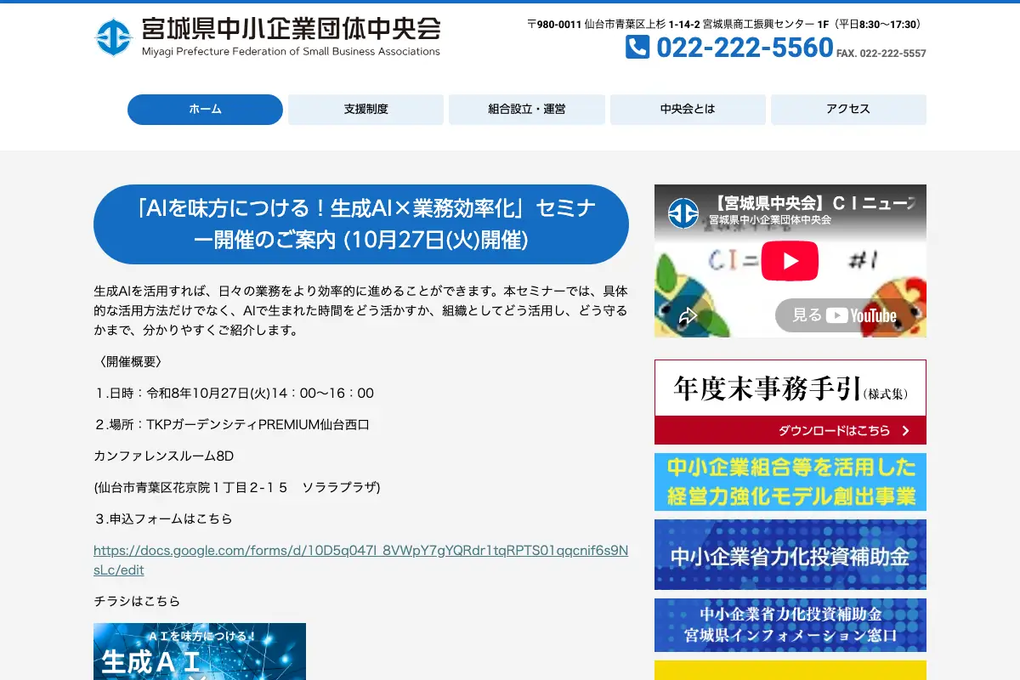The height and width of the screenshot is (680, 1020).
Task: Open the 中央会とは menu item
Action: point(688,110)
